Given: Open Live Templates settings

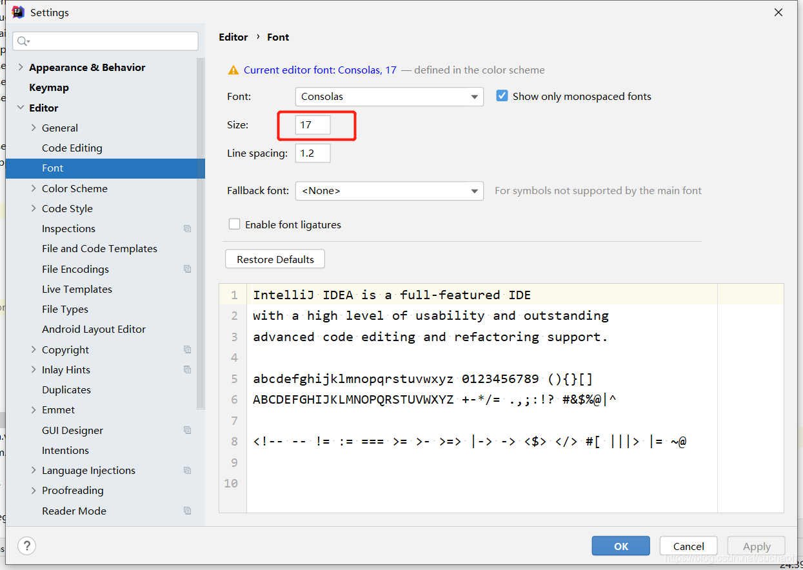Looking at the screenshot, I should point(77,290).
